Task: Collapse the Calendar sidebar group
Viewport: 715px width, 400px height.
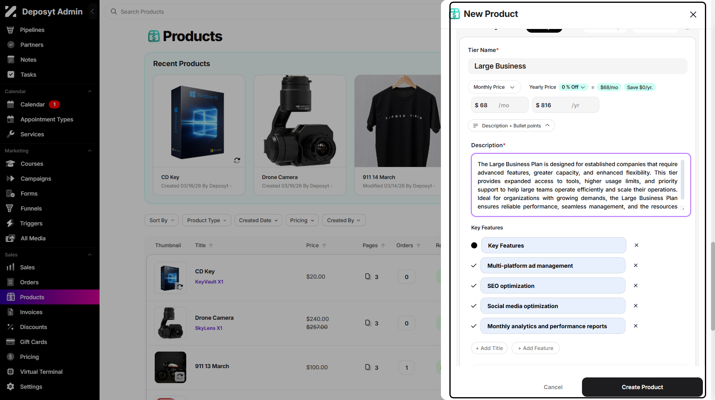Action: click(x=90, y=92)
